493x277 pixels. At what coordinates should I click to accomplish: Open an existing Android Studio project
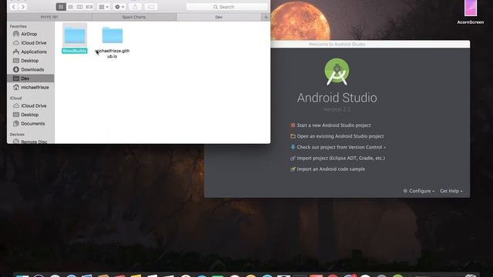tap(340, 136)
